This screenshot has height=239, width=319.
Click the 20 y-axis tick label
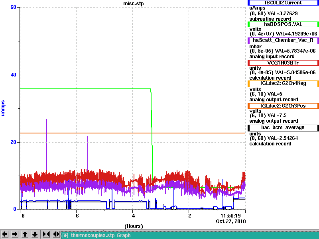(x=13, y=142)
